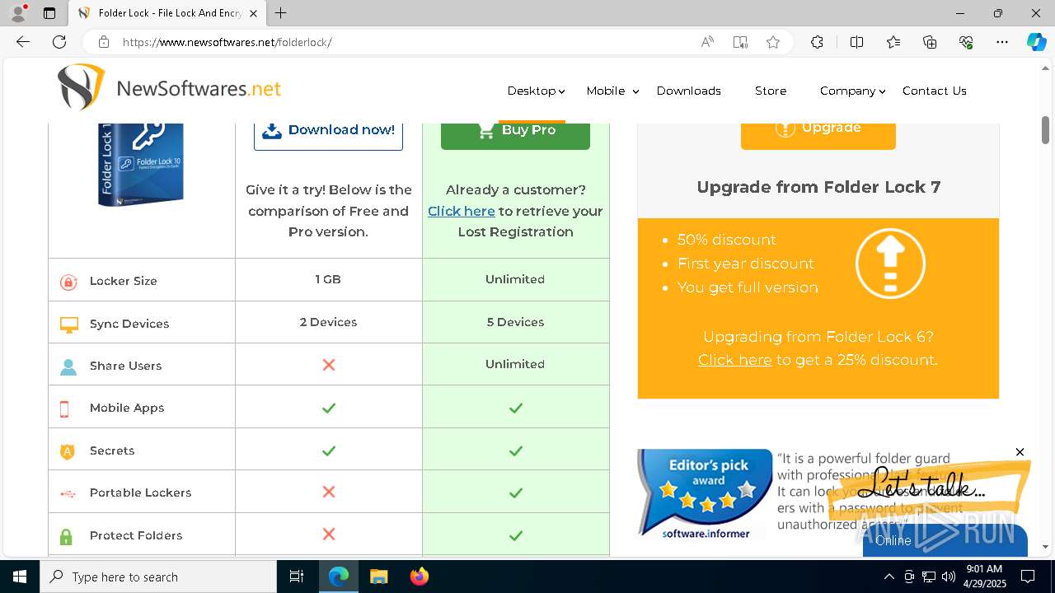Screen dimensions: 1055x593
Task: Click the Portable Lockers USB icon
Action: click(68, 493)
